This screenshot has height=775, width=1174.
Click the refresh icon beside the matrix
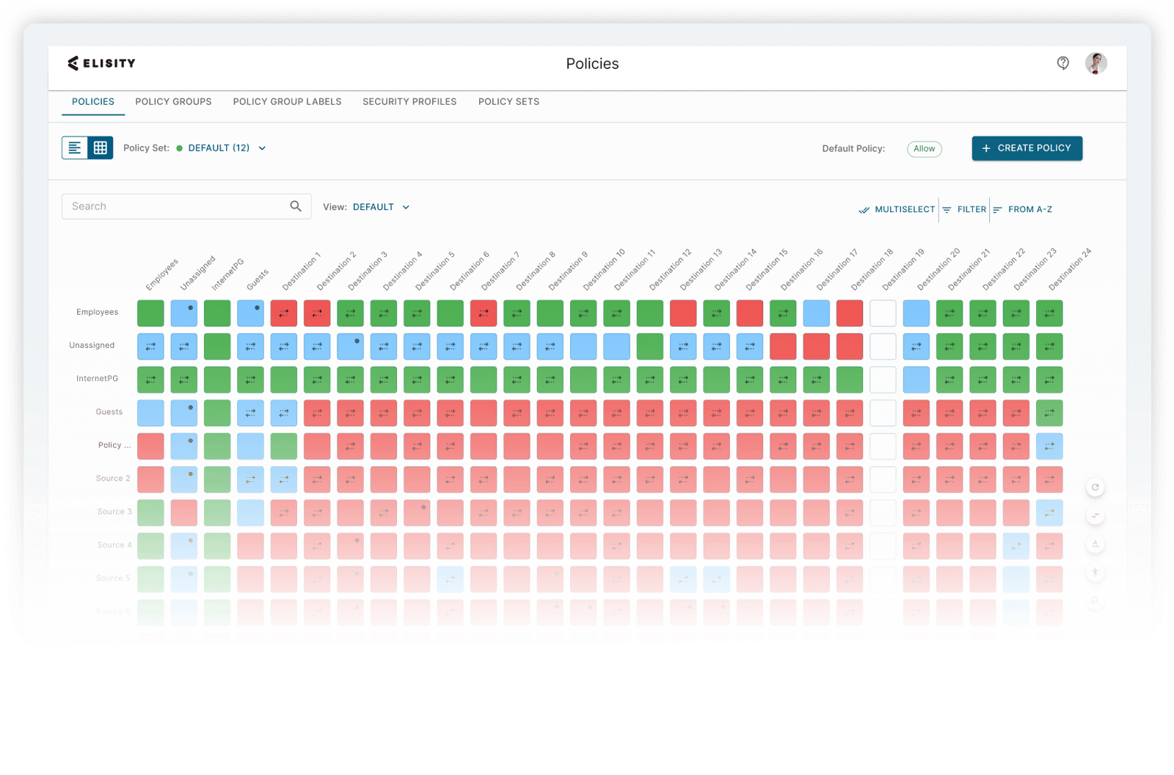point(1095,487)
